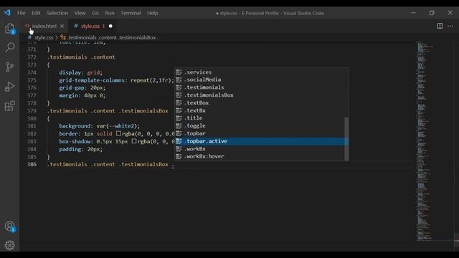Image resolution: width=459 pixels, height=258 pixels.
Task: Choose the .socialMedia suggestion
Action: pyautogui.click(x=262, y=80)
